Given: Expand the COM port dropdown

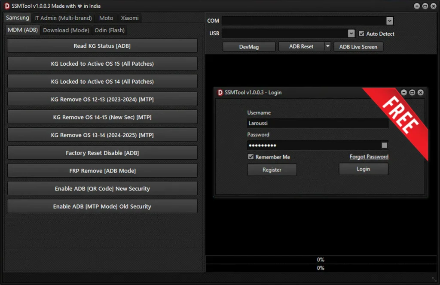Looking at the screenshot, I should point(389,21).
